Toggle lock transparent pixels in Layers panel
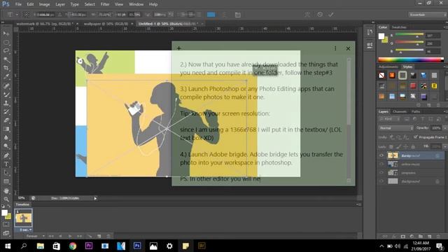Image resolution: width=448 pixels, height=252 pixels. 391,146
